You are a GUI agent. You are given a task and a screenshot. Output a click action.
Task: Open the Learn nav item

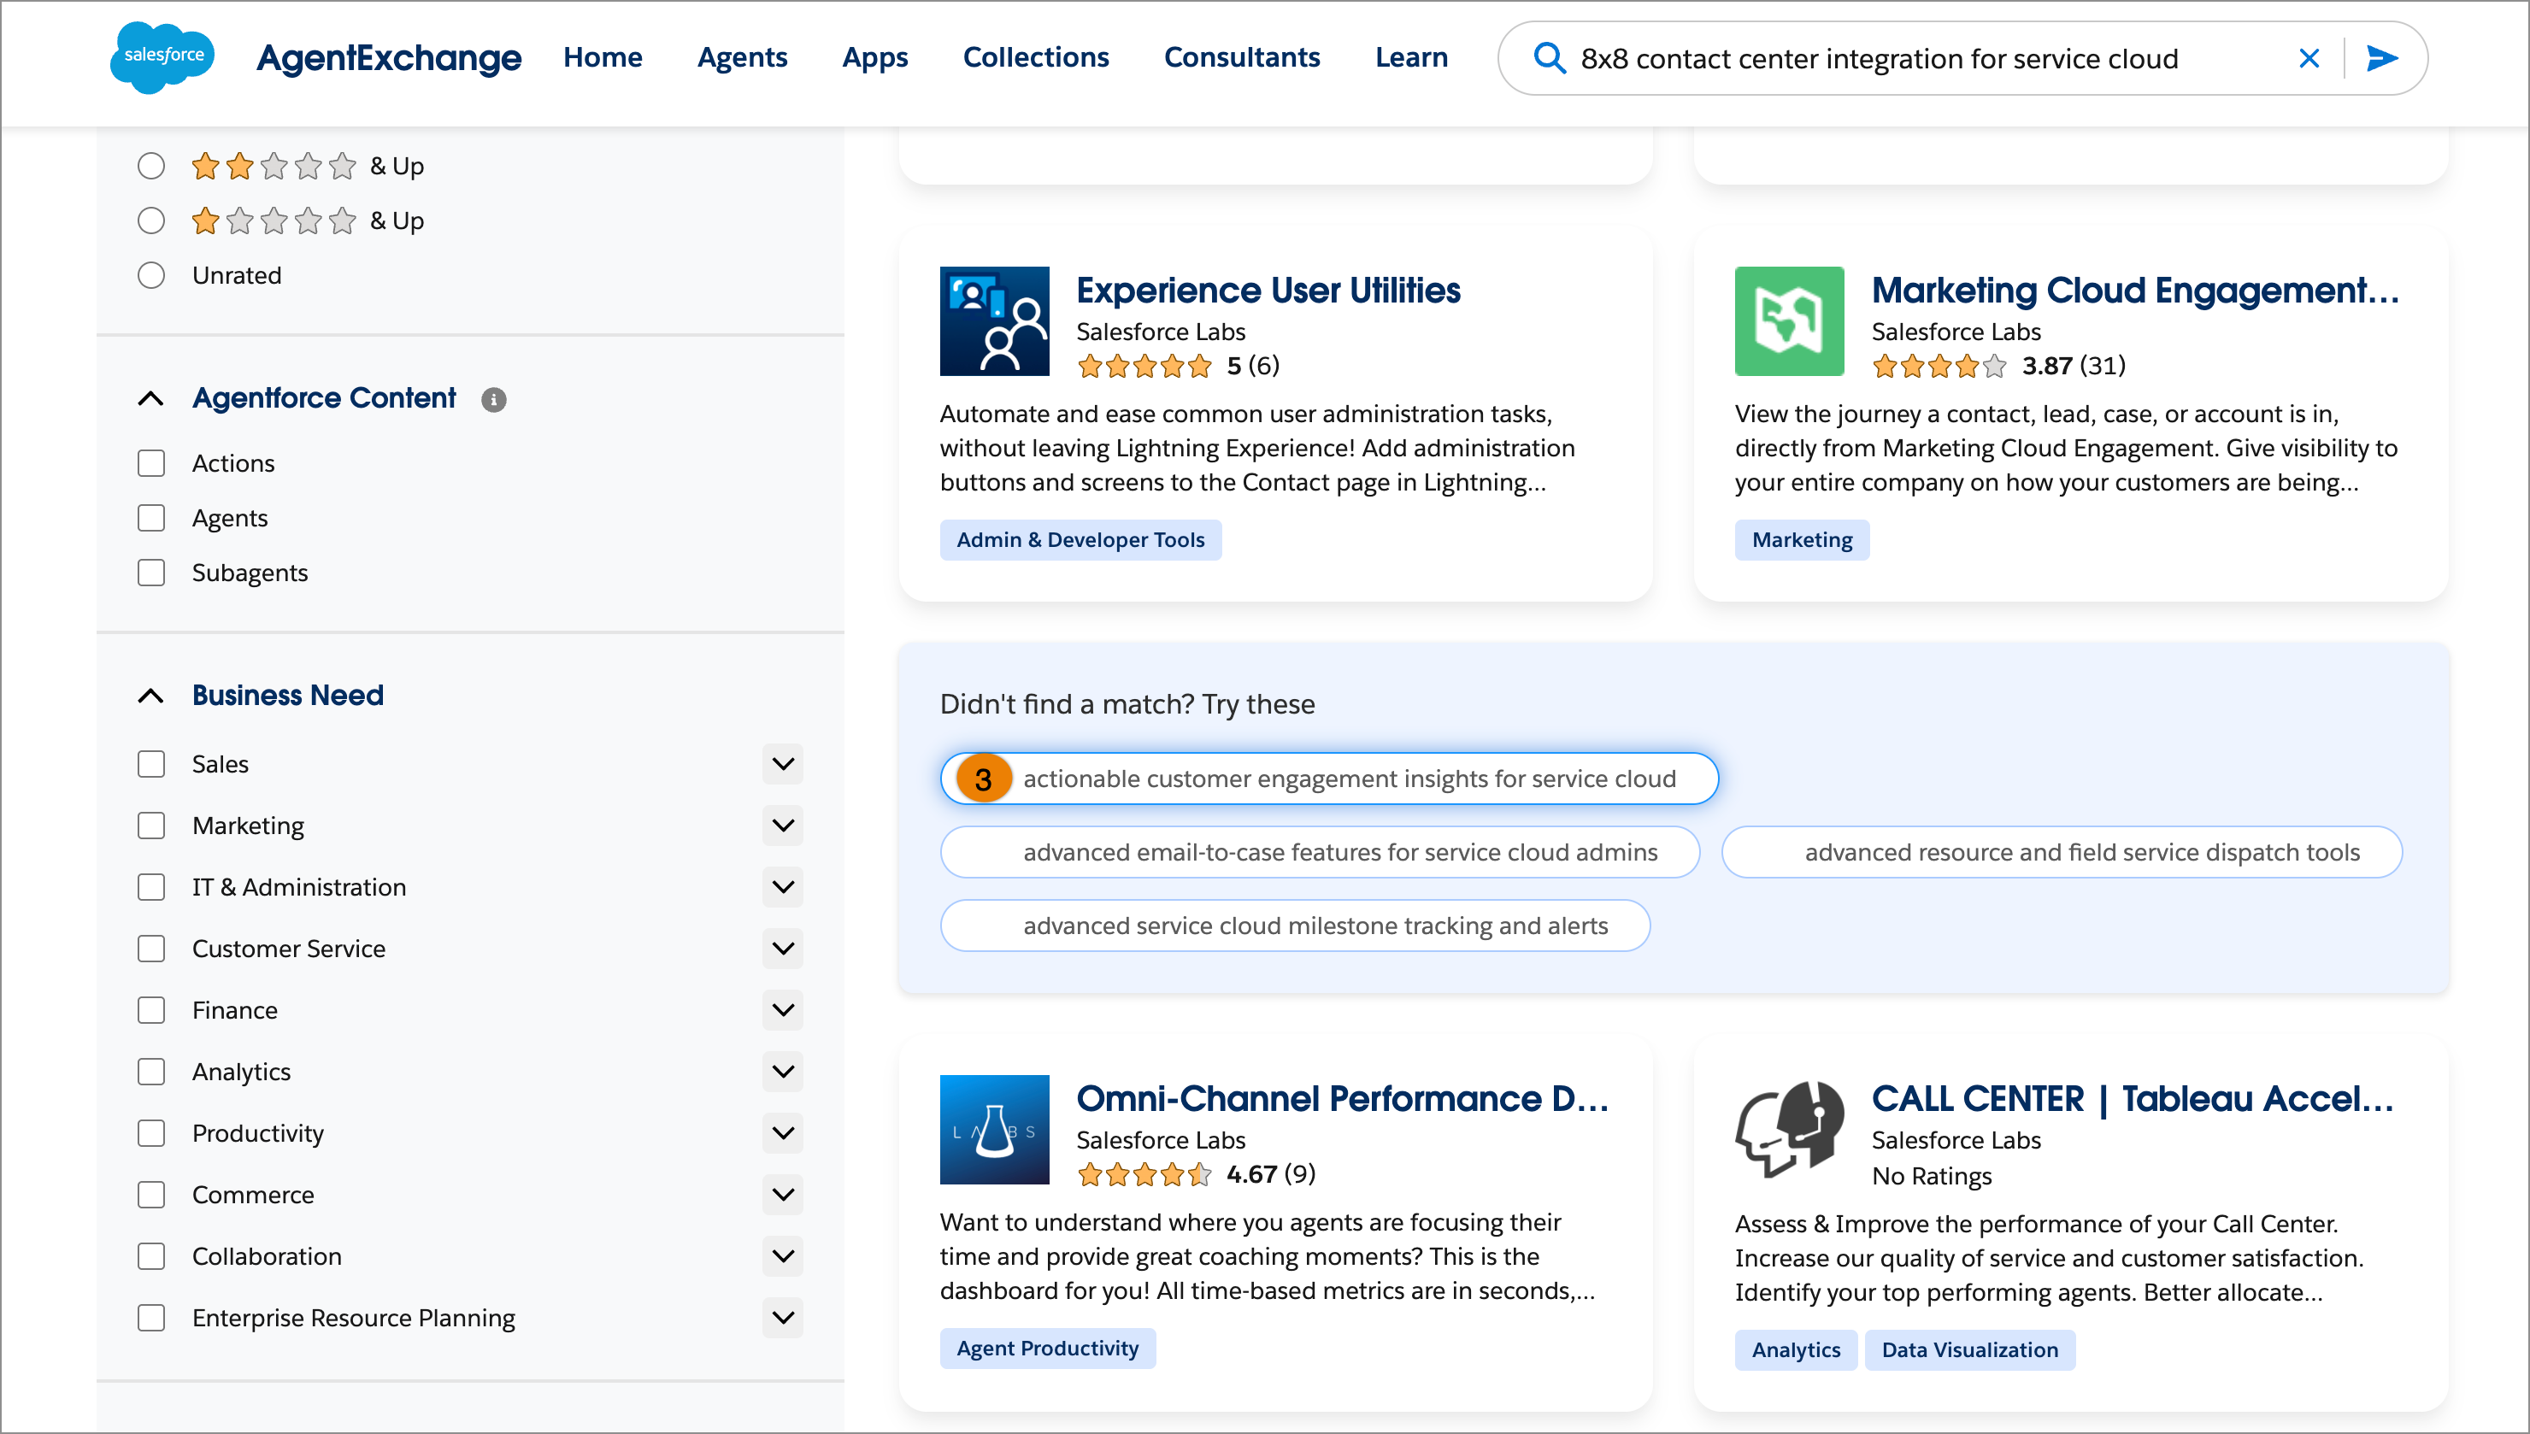pyautogui.click(x=1411, y=57)
